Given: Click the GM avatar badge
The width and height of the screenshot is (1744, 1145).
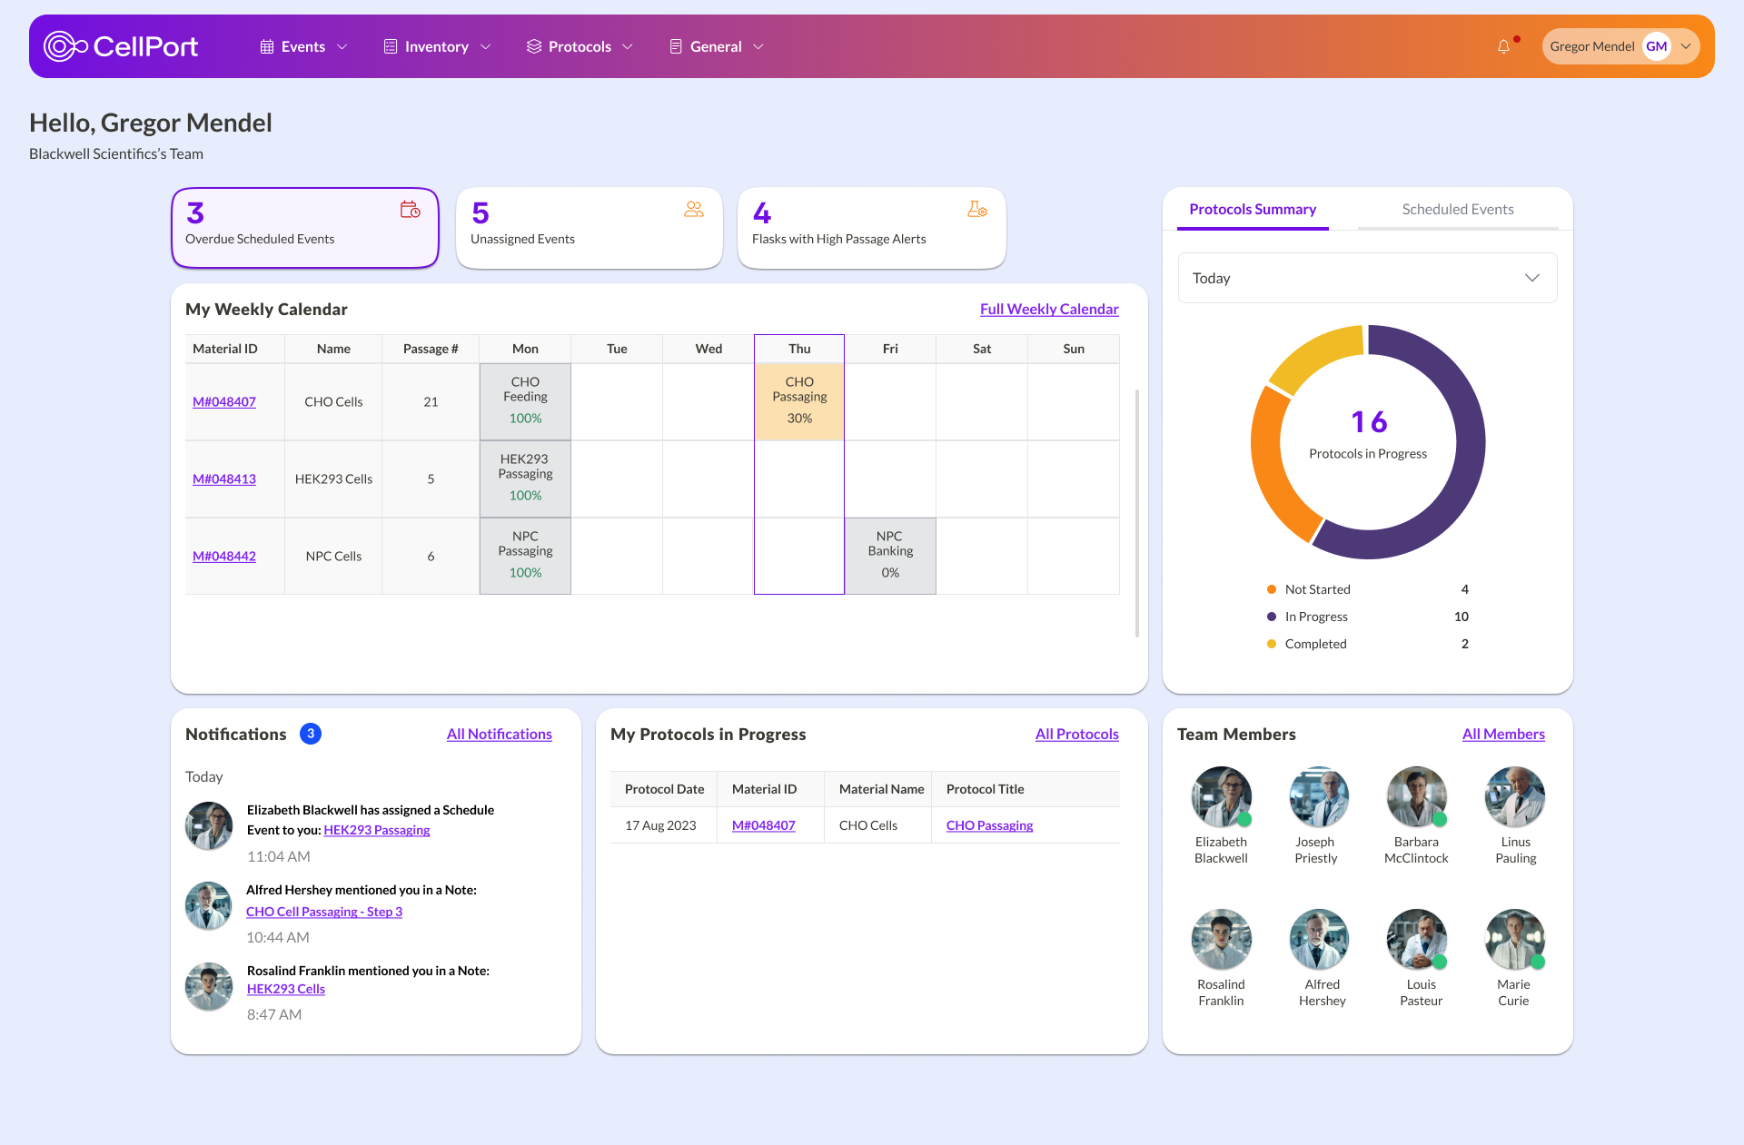Looking at the screenshot, I should pos(1657,45).
